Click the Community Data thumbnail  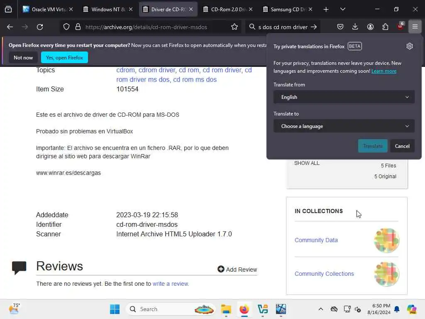[x=386, y=240]
